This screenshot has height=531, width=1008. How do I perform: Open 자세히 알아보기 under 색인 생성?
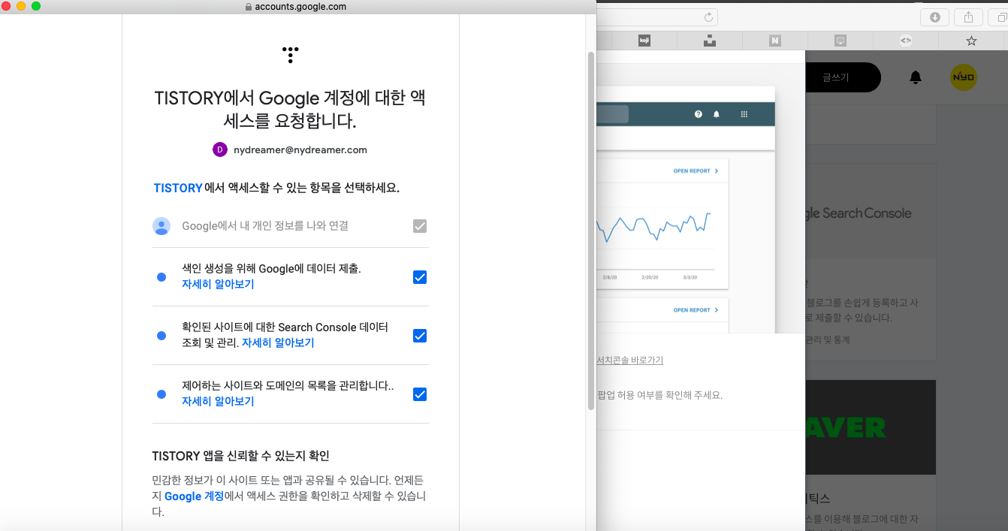[218, 285]
